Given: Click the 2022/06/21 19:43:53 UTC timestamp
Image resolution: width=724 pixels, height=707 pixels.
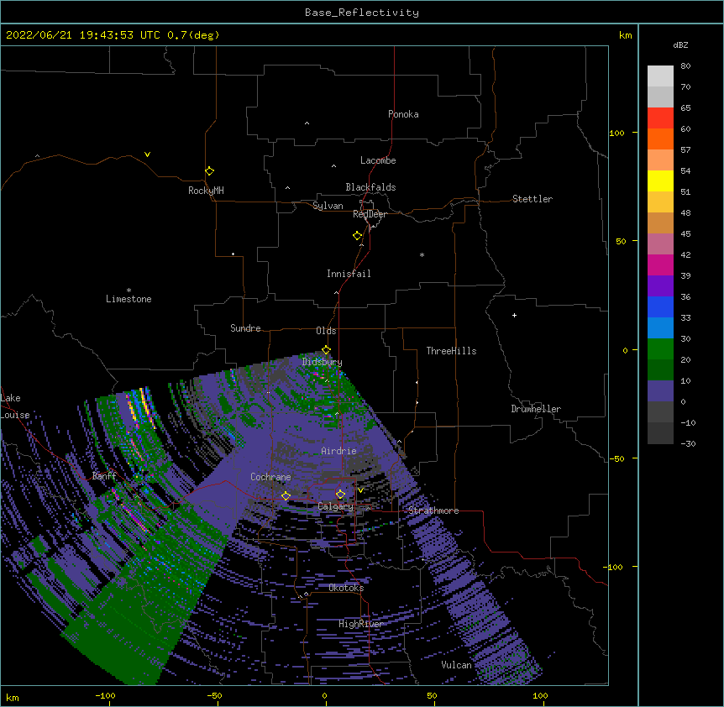Looking at the screenshot, I should (x=83, y=35).
